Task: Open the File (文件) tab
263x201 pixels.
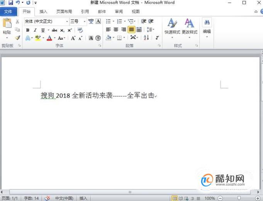Action: tap(8, 12)
